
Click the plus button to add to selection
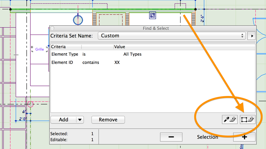pyautogui.click(x=244, y=137)
